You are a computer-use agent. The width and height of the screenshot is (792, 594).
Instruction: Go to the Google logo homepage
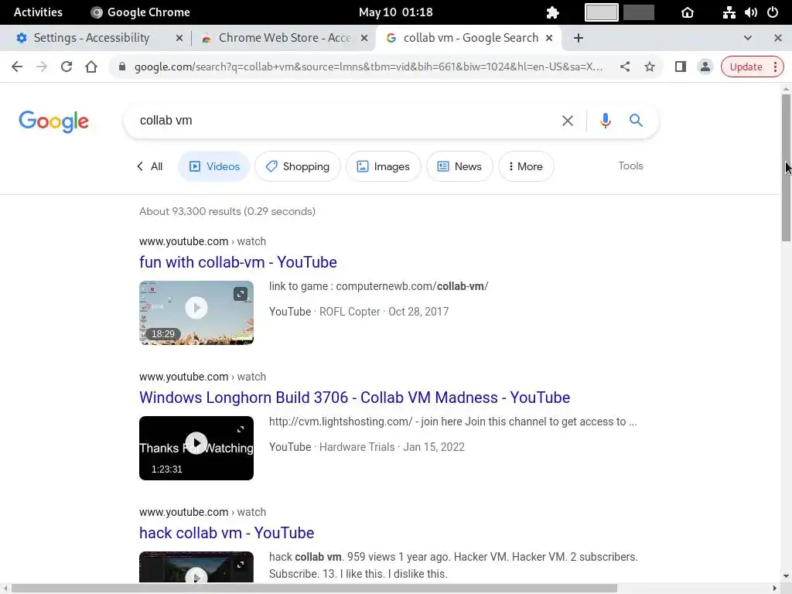(x=53, y=121)
